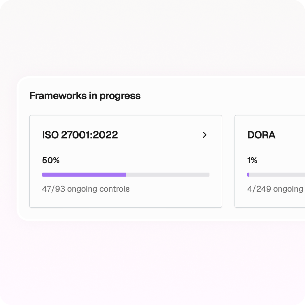305x305 pixels.
Task: Click the gray unfilled part of ISO progress bar
Action: pos(168,175)
